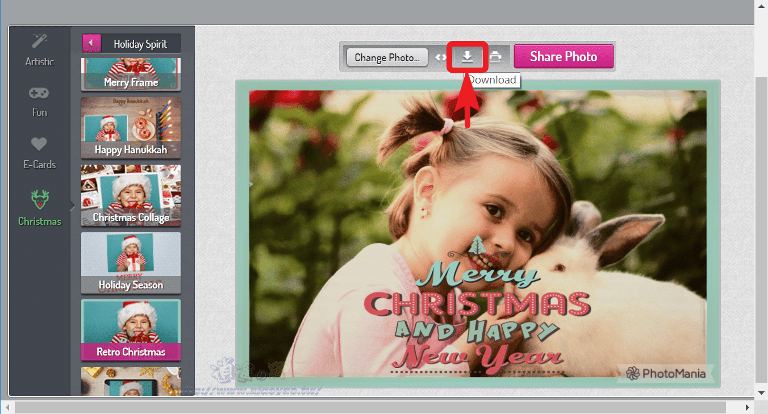Apply the Merry Frame effect

pos(131,74)
